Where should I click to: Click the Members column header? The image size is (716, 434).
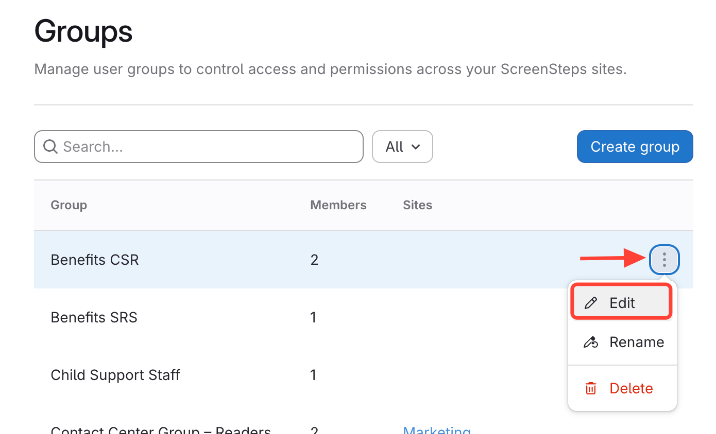pyautogui.click(x=338, y=205)
